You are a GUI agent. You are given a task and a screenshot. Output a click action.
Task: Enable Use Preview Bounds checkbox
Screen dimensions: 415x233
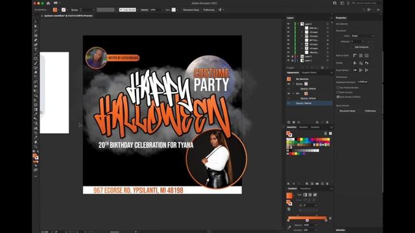click(338, 87)
